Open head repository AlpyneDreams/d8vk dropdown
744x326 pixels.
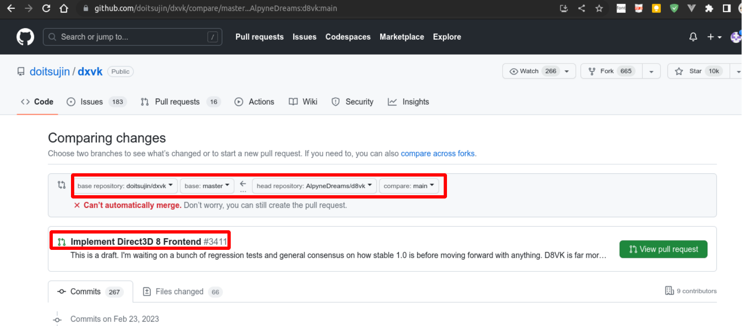click(x=314, y=186)
